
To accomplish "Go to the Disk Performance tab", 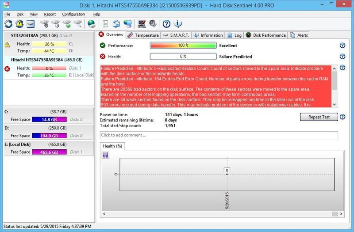I will (266, 35).
